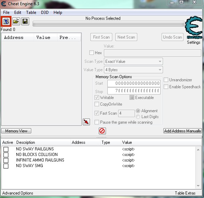Open Memory View

[x=16, y=131]
